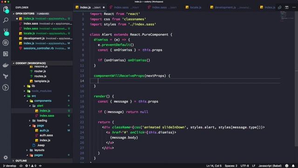Click the unsaved dot on index.js tab
The image size is (298, 168).
[104, 7]
